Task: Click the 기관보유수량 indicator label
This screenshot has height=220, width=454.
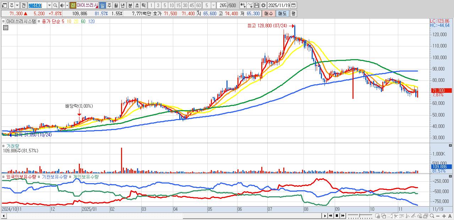Action: tap(54, 176)
